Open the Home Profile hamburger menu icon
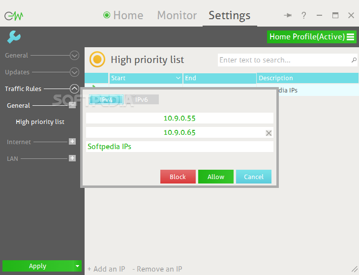 (x=350, y=37)
